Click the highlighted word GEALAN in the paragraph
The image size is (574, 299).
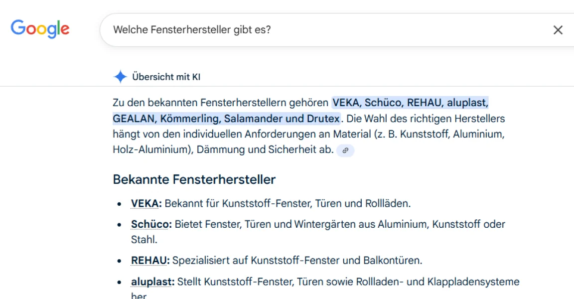[x=131, y=119]
